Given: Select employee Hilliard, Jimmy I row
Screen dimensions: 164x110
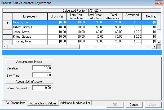Looking at the screenshot, I should pyautogui.click(x=30, y=27).
